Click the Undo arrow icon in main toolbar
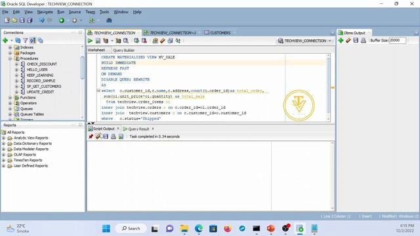420x236 pixels. coord(41,20)
